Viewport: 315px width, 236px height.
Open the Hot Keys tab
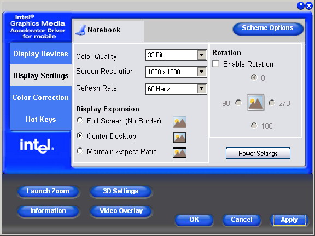41,119
